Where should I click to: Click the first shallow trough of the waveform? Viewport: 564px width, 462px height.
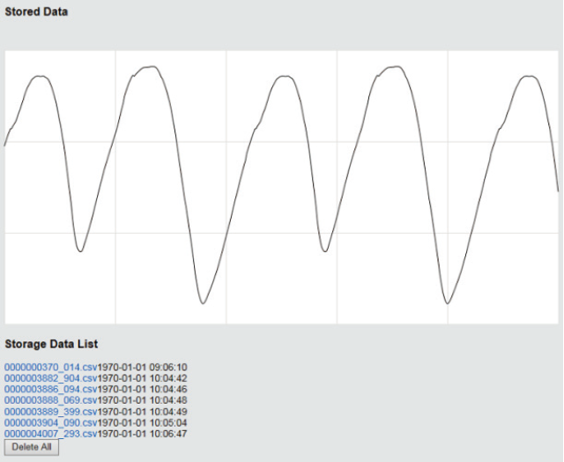[80, 251]
